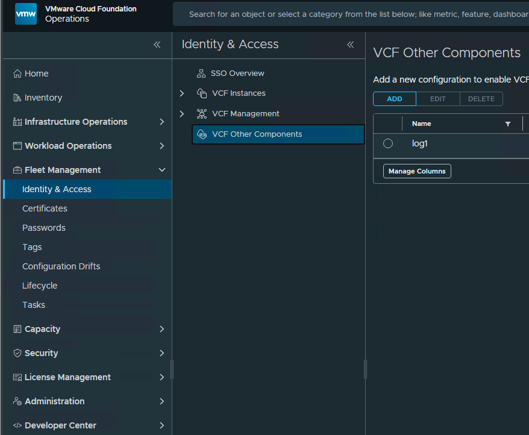Click the Capacity icon

coord(17,329)
